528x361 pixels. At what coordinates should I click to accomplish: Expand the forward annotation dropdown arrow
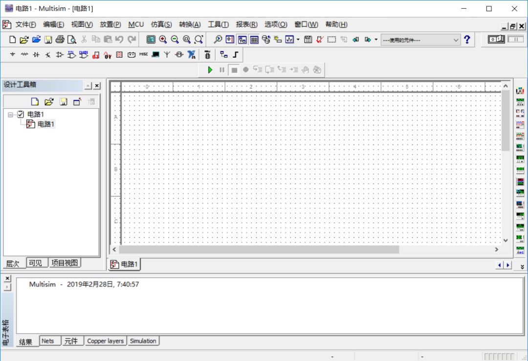point(376,40)
